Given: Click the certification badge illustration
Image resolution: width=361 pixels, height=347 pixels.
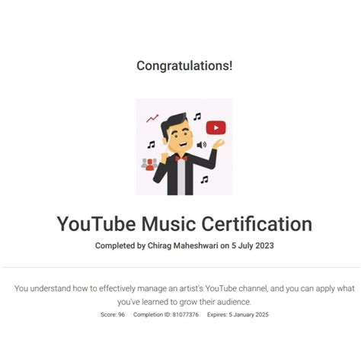Looking at the screenshot, I should (184, 147).
